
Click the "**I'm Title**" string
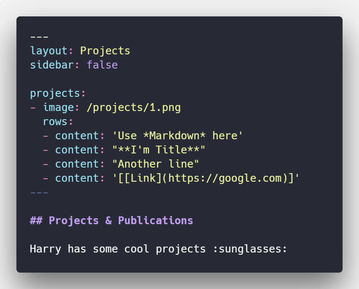(x=159, y=150)
